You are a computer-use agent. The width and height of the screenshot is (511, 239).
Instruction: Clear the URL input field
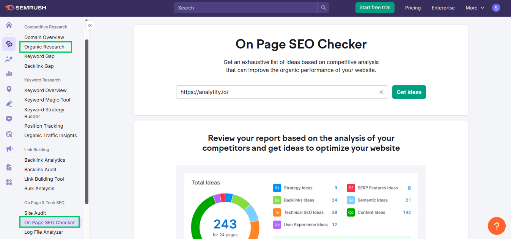point(381,92)
